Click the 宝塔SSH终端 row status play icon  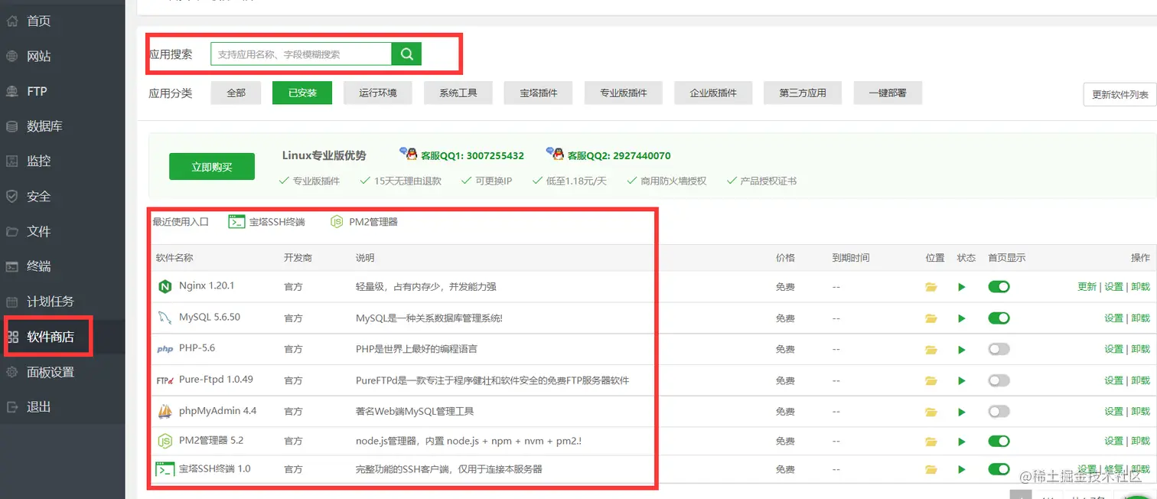coord(962,469)
